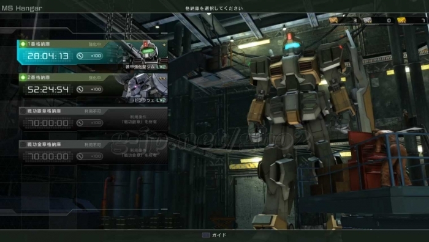The height and width of the screenshot is (242, 429).
Task: Click the wrench icon in silver medal hangar
Action: pos(80,123)
